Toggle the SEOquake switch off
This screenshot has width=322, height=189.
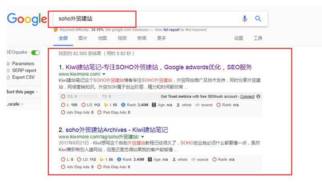coord(36,53)
